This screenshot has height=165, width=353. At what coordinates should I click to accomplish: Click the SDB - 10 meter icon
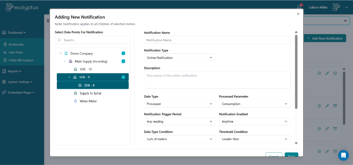75,69
